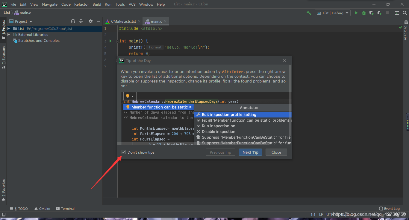The width and height of the screenshot is (409, 220).
Task: Open the View menu
Action: [x=34, y=4]
